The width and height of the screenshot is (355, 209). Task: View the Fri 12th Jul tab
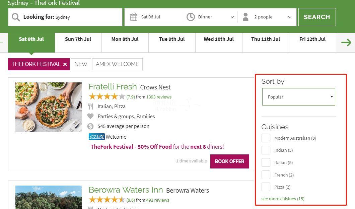pos(312,42)
